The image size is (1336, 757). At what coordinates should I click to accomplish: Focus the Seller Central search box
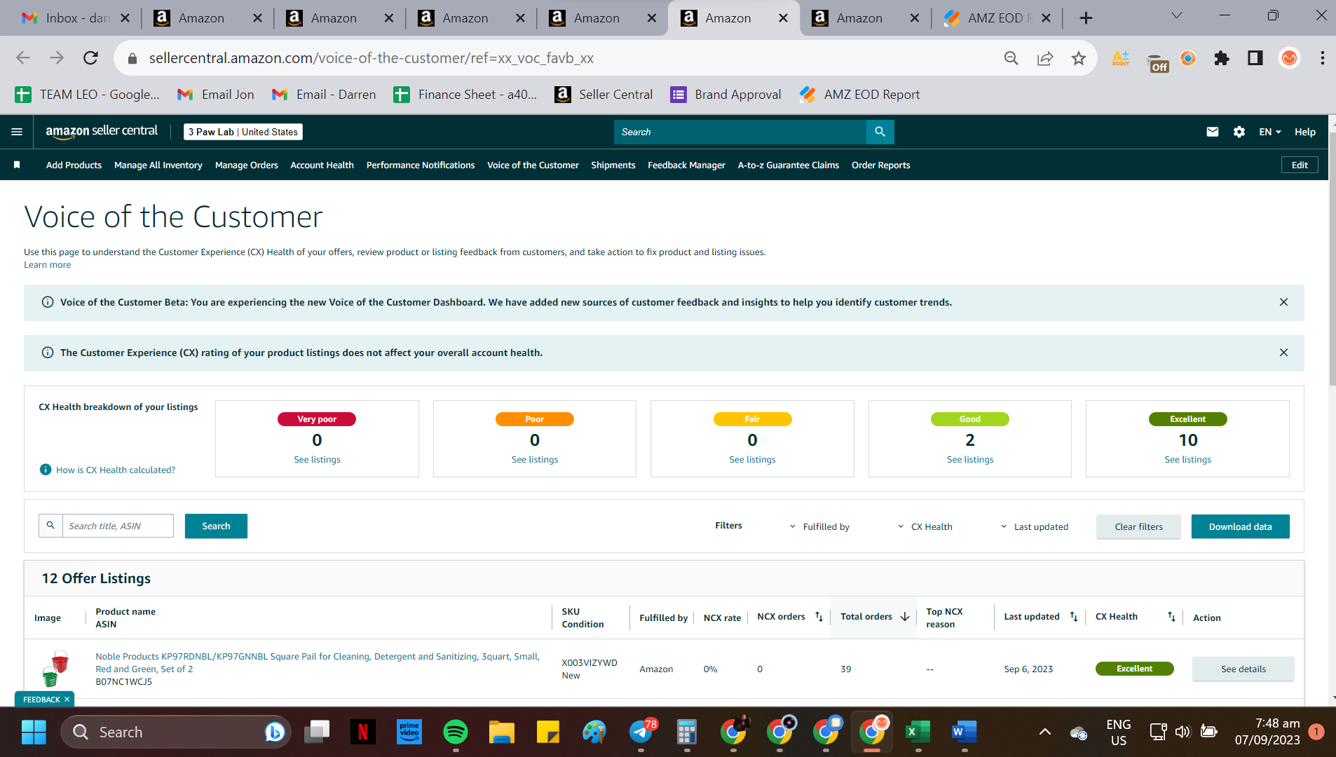(739, 132)
